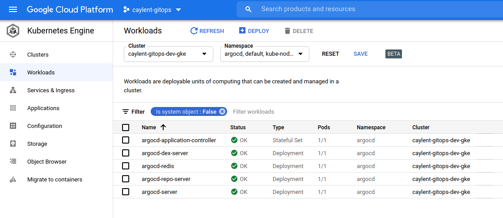Click the Deploy plus icon
The width and height of the screenshot is (503, 218).
pos(242,31)
